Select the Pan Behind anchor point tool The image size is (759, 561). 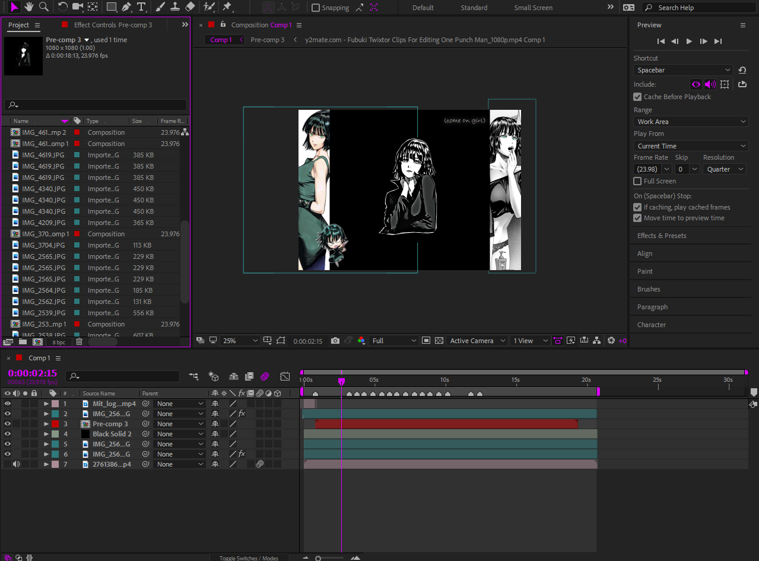click(93, 7)
